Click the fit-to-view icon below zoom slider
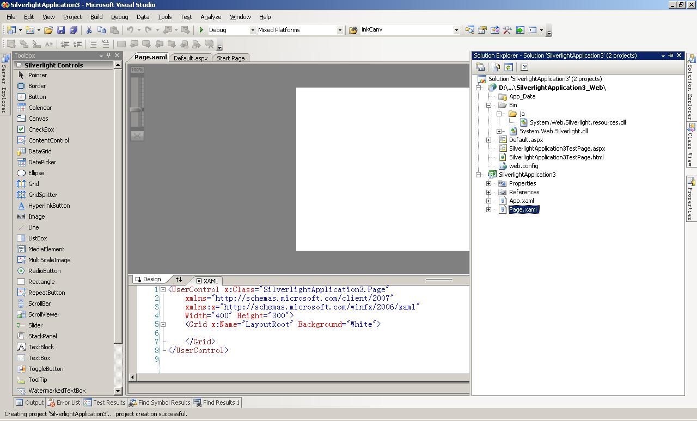Screen dimensions: 697x421 (x=137, y=135)
